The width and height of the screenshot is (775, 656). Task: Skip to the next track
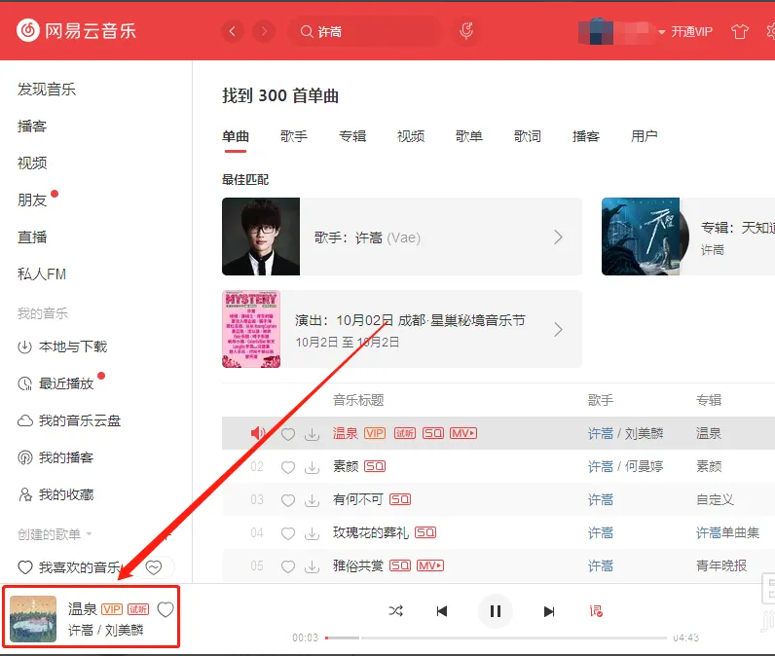[548, 611]
